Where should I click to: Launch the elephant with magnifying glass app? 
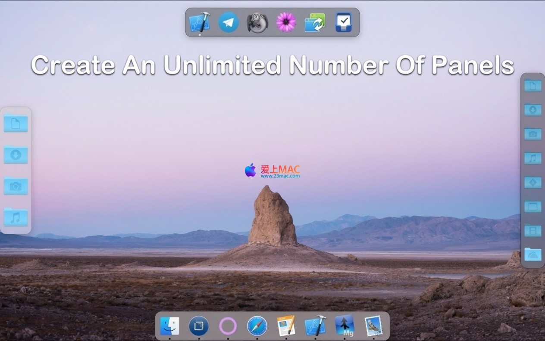pyautogui.click(x=257, y=22)
